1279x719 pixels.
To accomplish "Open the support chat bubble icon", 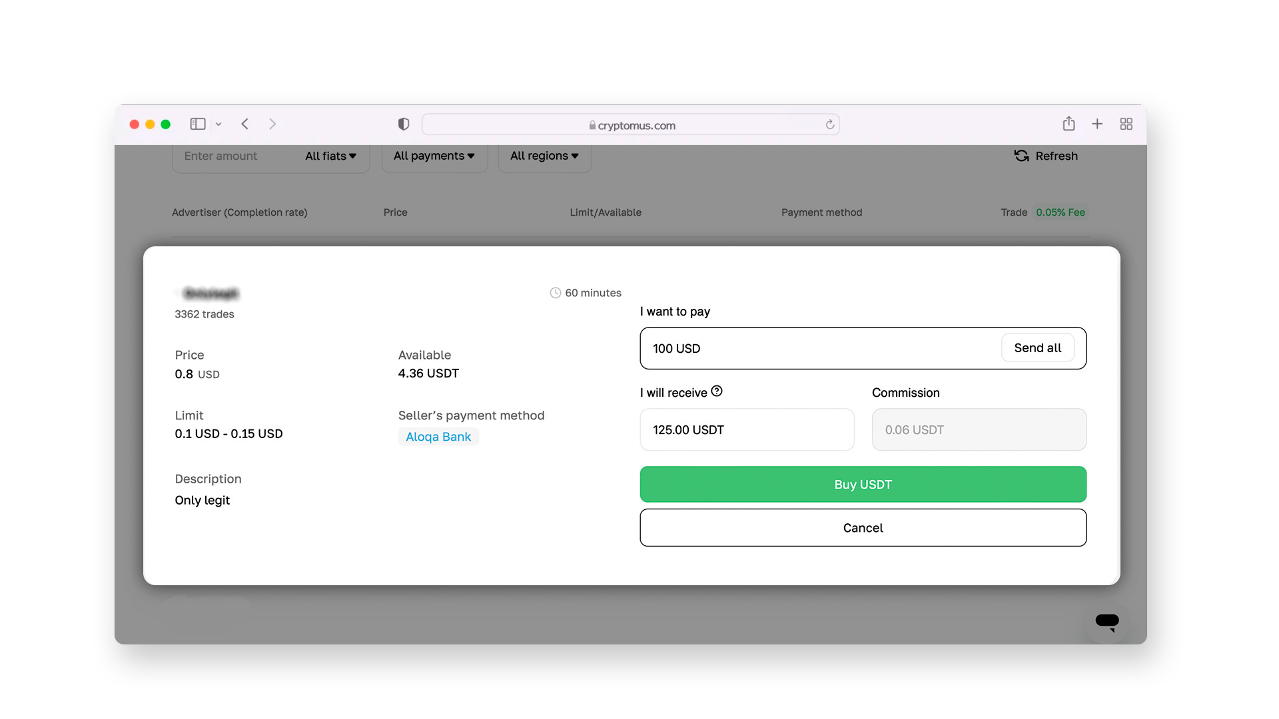I will (x=1106, y=622).
